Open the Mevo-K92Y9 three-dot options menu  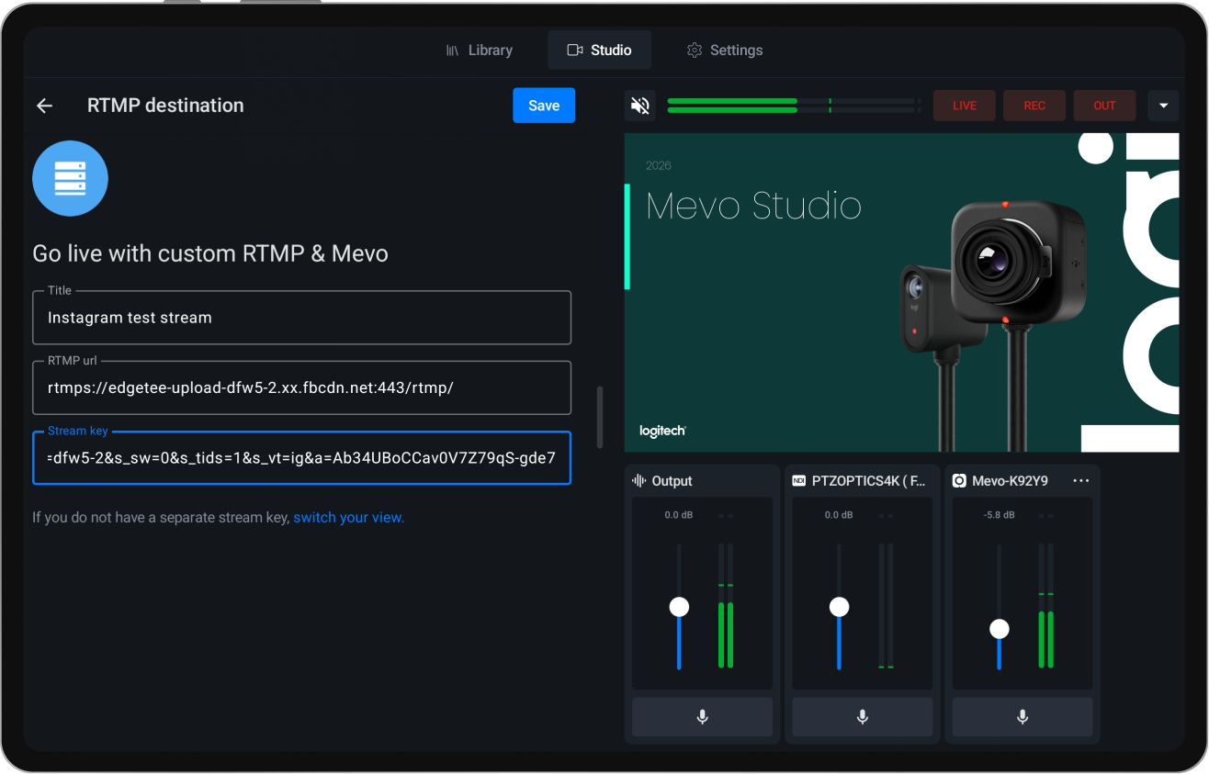pos(1080,480)
